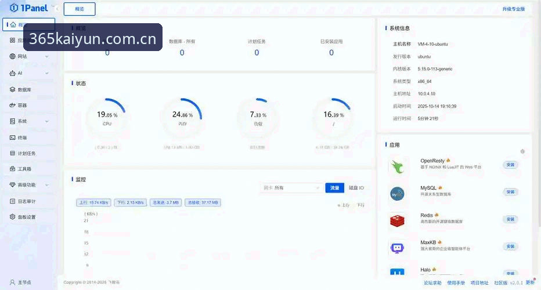Expand the AI submenu chevron
This screenshot has height=290, width=541.
[47, 73]
